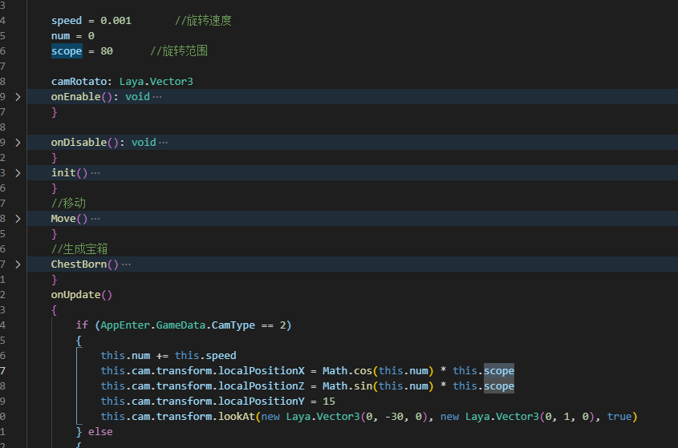Expand the folded onDisable method arrow
The width and height of the screenshot is (678, 448).
[x=18, y=143]
